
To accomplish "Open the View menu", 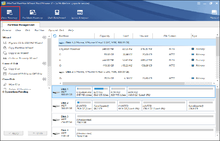I will click(19, 30).
